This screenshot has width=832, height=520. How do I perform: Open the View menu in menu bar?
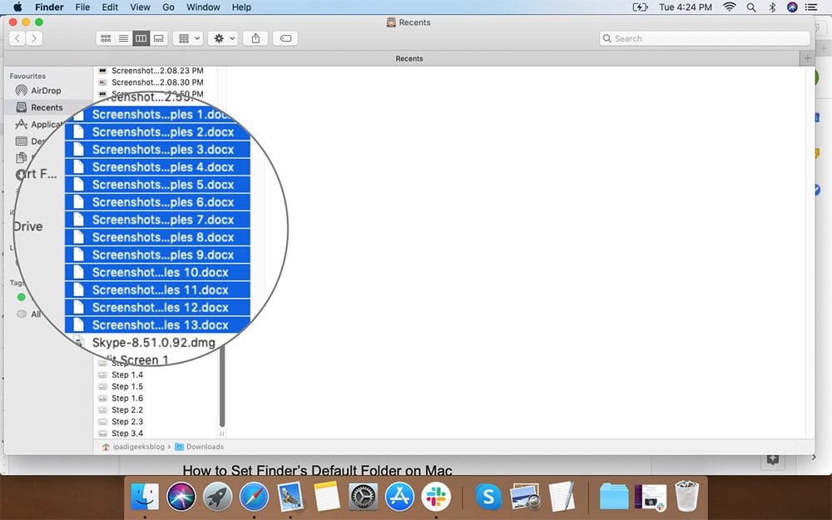click(140, 7)
